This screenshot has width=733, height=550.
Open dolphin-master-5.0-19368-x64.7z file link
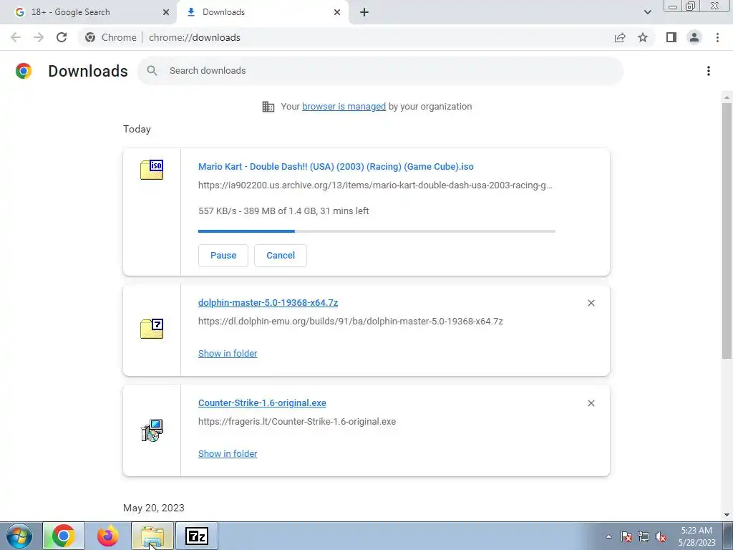coord(268,303)
